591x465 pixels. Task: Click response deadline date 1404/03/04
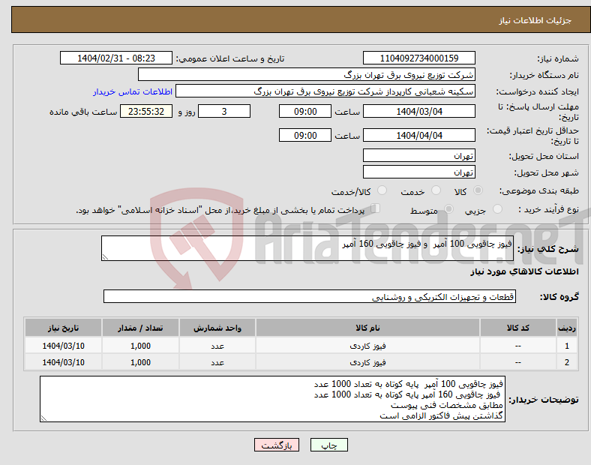tap(419, 111)
